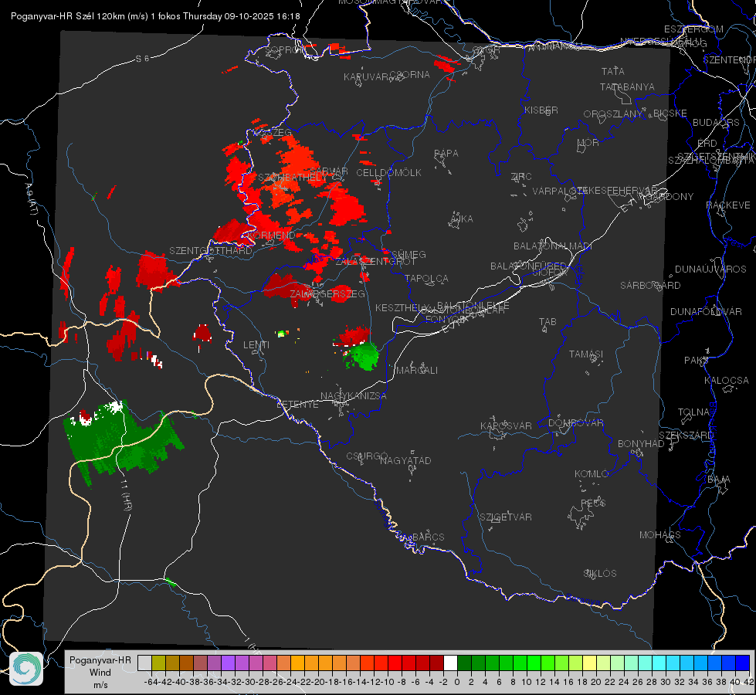Image resolution: width=756 pixels, height=695 pixels.
Task: Click the ZIRC label
Action: pyautogui.click(x=521, y=177)
